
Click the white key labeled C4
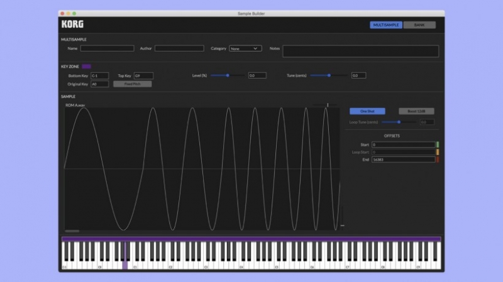[242, 264]
